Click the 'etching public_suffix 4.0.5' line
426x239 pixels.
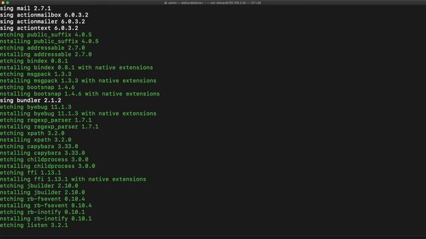[x=46, y=35]
